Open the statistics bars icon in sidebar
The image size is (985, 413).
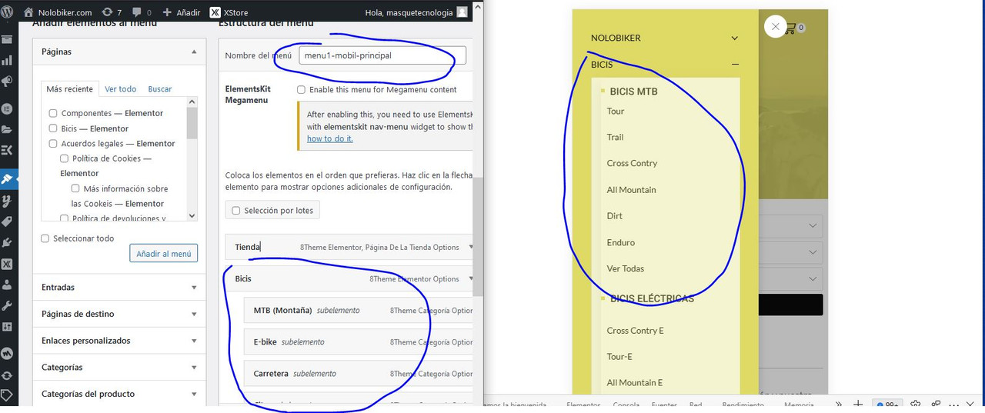pyautogui.click(x=8, y=60)
